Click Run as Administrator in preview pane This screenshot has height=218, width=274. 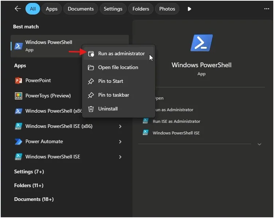(x=174, y=110)
